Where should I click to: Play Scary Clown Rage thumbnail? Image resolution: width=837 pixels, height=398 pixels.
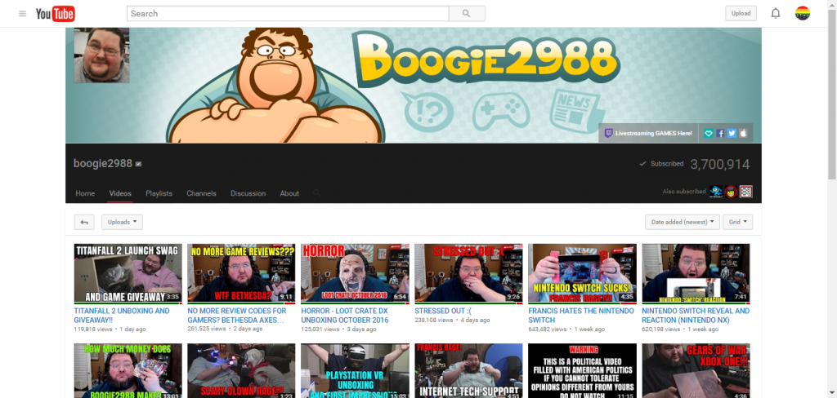[x=241, y=371]
